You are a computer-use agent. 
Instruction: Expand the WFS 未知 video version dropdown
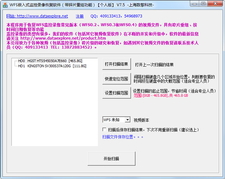pos(127,120)
